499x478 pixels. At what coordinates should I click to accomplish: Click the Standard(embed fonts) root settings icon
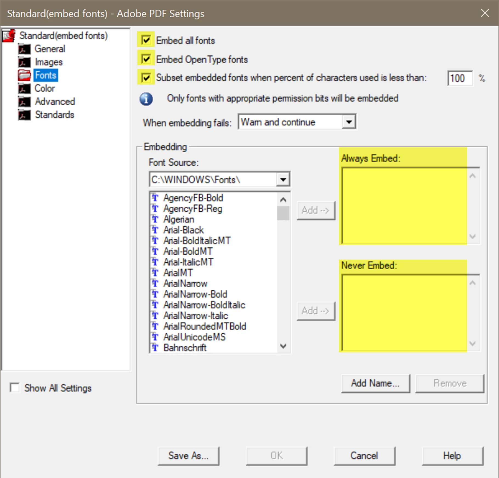(x=9, y=36)
